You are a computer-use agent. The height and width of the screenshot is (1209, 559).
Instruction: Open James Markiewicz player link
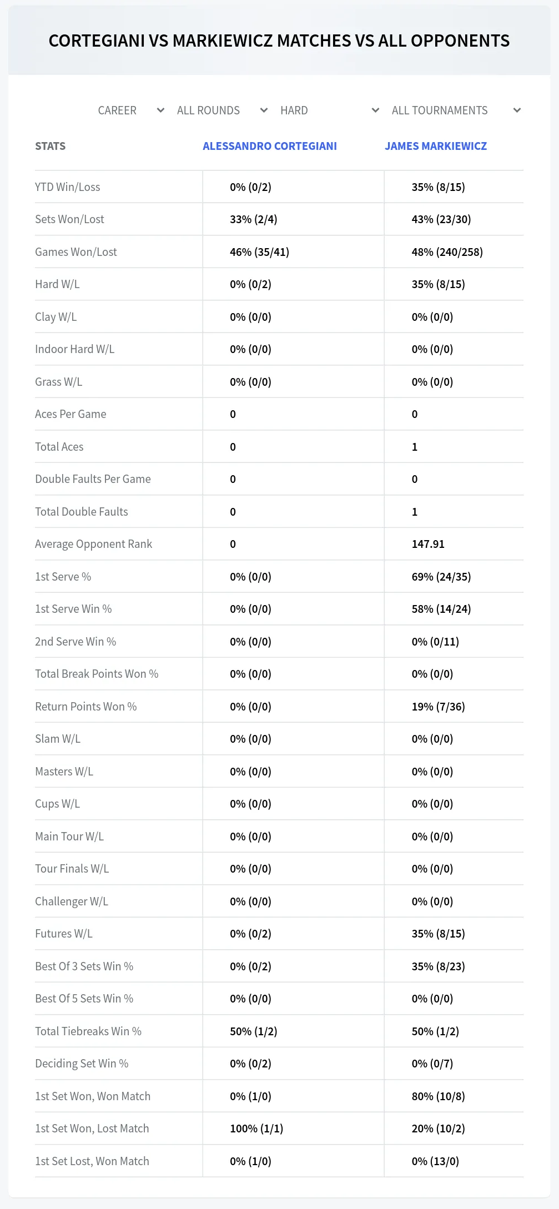[436, 146]
